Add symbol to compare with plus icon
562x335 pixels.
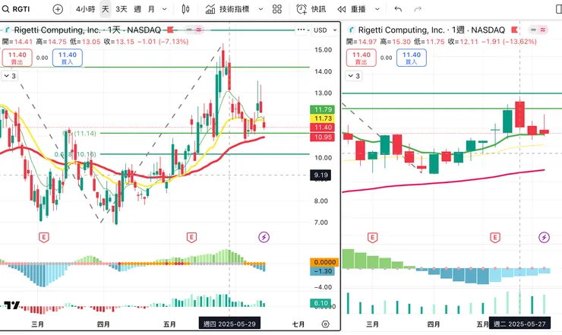(x=58, y=9)
